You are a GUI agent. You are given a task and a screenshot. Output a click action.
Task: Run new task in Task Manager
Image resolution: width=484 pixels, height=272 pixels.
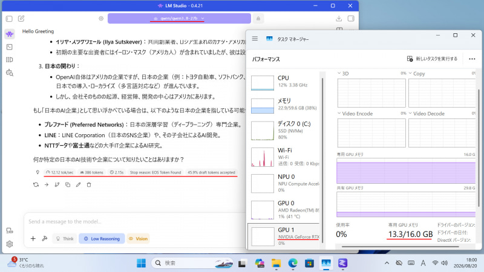point(432,59)
